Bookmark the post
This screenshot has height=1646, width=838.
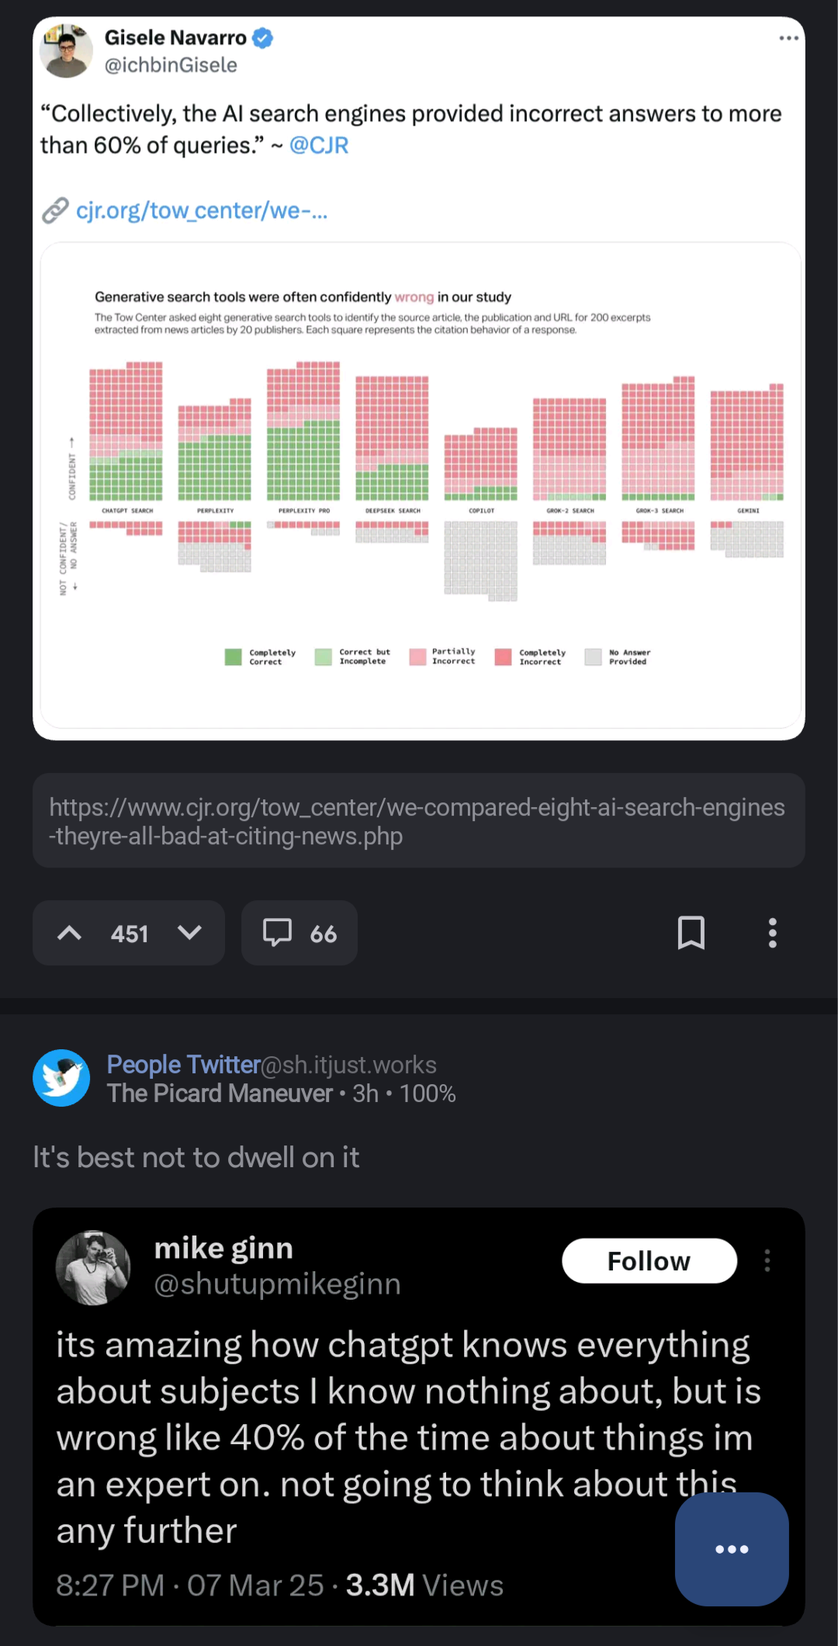point(691,933)
